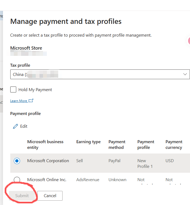Click the USD currency cell

(169, 161)
